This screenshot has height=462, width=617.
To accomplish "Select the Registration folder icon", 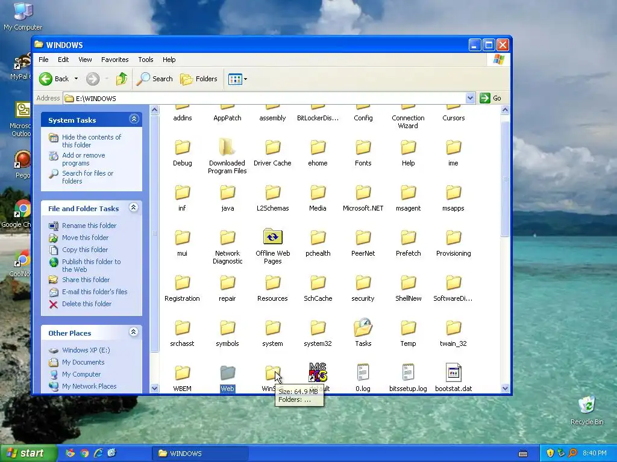I will coord(182,283).
